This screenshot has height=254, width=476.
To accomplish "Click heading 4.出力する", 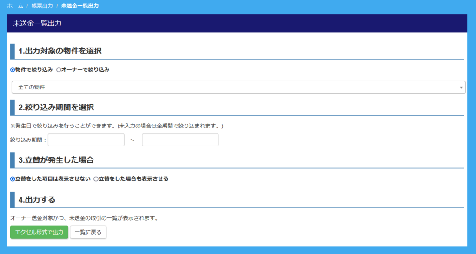I will coord(37,200).
